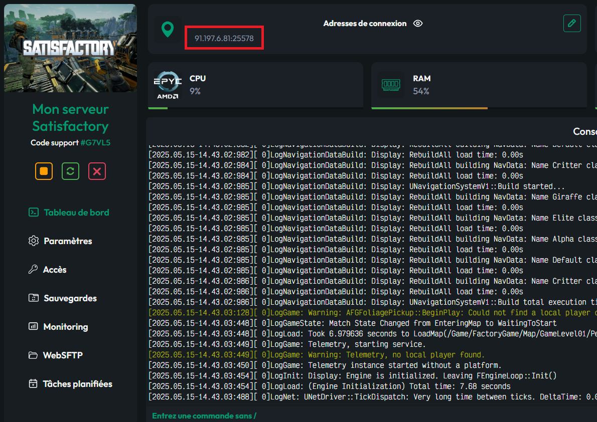Click the Satisfactory game banner image
597x422 pixels.
click(x=70, y=48)
